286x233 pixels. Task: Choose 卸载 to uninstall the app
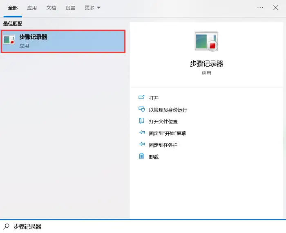pos(154,157)
